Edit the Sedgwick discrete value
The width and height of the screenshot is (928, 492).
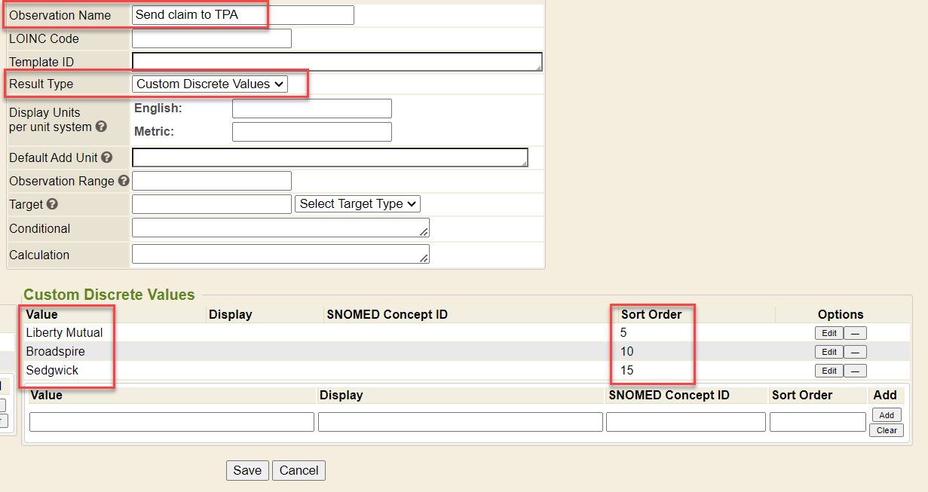pos(828,371)
